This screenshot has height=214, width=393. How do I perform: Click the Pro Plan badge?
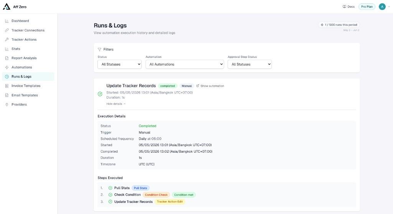367,7
